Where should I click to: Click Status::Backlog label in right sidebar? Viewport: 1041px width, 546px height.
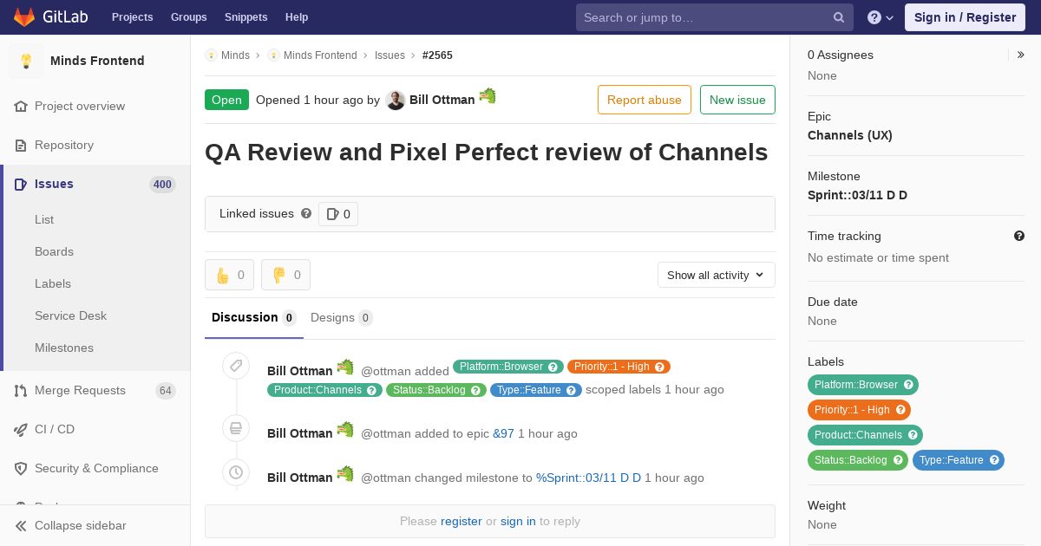click(850, 460)
